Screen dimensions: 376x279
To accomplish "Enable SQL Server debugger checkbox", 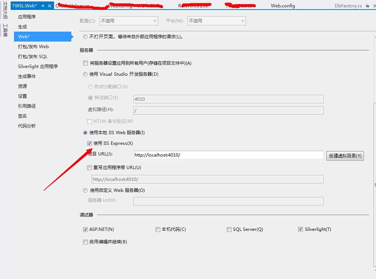I will 229,230.
